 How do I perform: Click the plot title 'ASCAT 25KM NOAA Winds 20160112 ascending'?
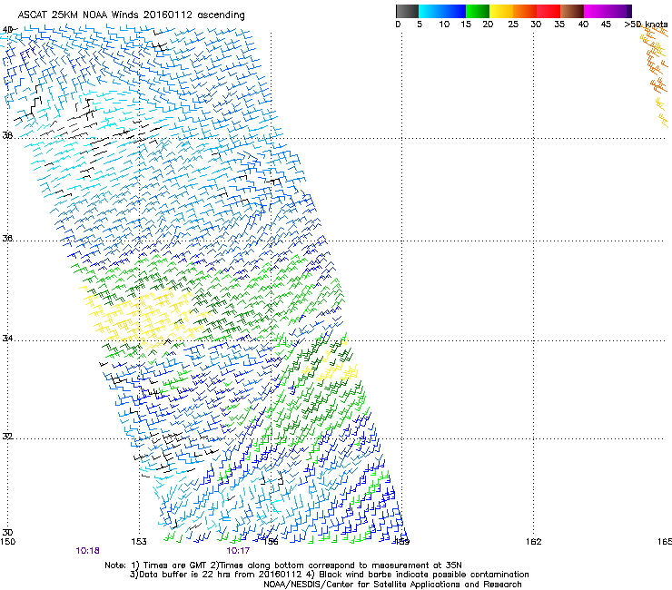[x=131, y=15]
